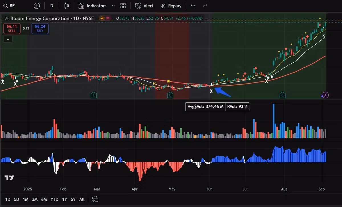Open the D timeframe interval selector
342x207 pixels.
tap(52, 6)
